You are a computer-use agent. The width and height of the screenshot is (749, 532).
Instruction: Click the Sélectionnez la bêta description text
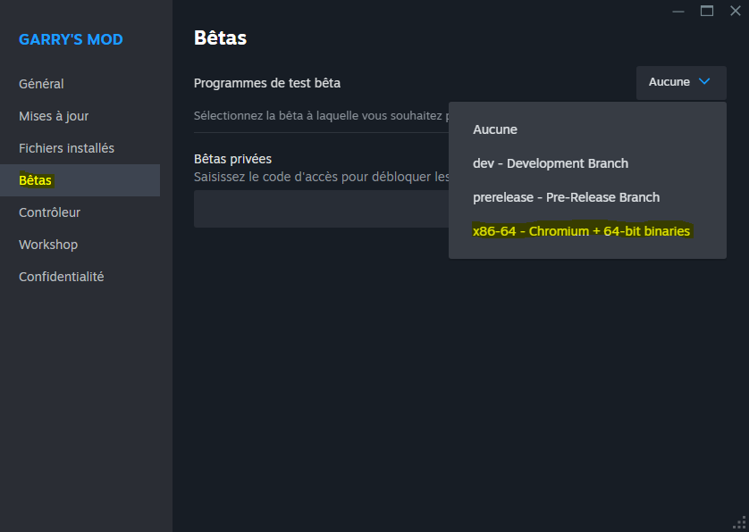coord(321,115)
